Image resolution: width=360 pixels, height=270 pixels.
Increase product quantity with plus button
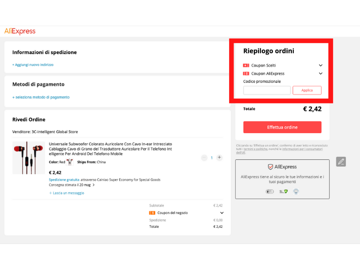pos(219,157)
